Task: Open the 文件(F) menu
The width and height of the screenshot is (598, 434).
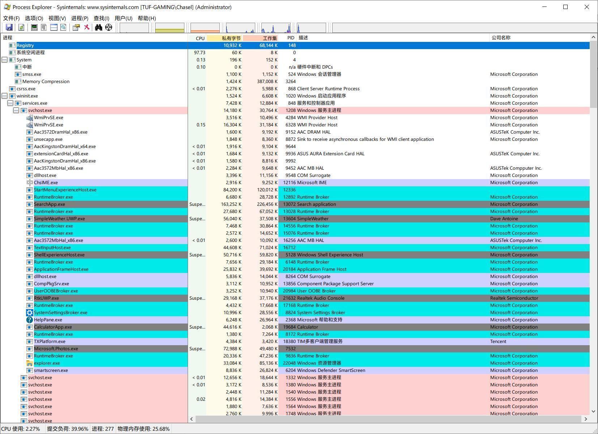Action: point(12,18)
